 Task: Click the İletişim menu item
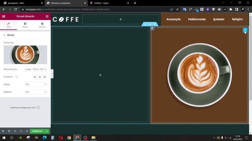point(237,19)
